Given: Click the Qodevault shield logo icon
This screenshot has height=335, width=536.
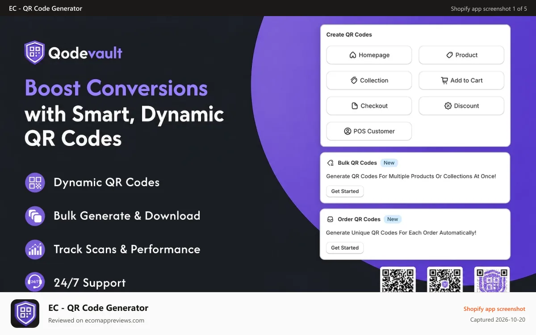Looking at the screenshot, I should [34, 53].
